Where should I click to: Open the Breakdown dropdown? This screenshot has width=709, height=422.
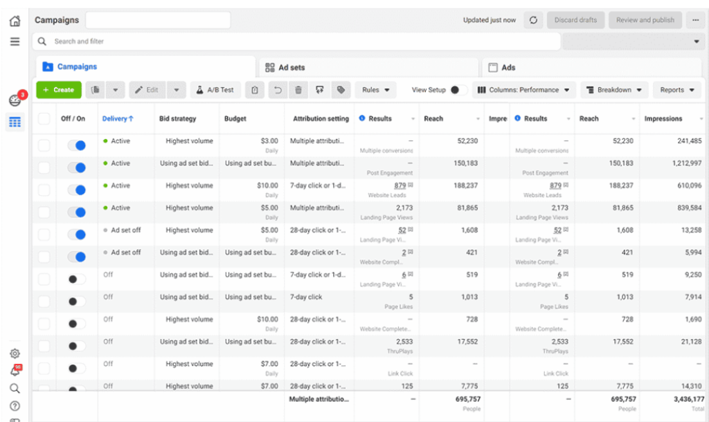pos(614,90)
